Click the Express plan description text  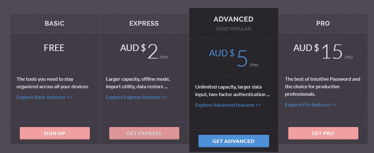(138, 83)
